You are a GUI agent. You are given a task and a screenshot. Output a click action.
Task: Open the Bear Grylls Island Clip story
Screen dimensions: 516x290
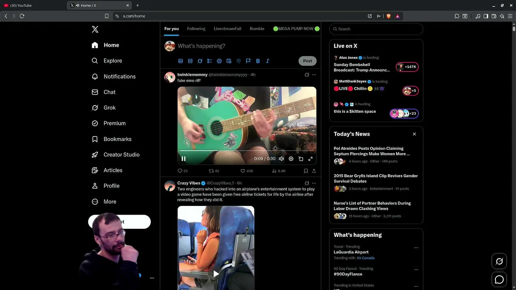(x=376, y=182)
